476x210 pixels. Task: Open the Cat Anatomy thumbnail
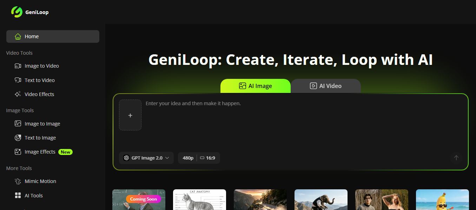click(199, 199)
